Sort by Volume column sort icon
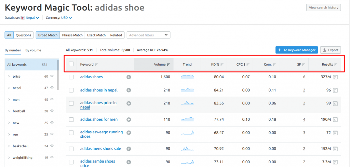 [169, 64]
